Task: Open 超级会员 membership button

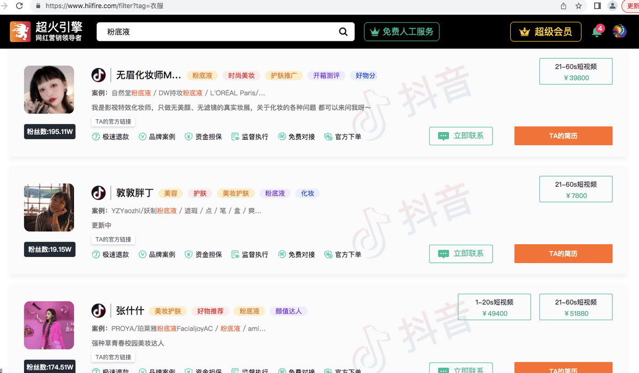Action: coord(547,32)
